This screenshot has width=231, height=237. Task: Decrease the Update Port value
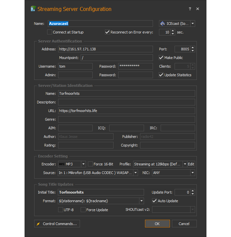(x=193, y=194)
